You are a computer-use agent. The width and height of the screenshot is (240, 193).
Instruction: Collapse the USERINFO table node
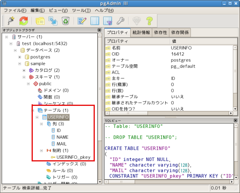click(37, 117)
